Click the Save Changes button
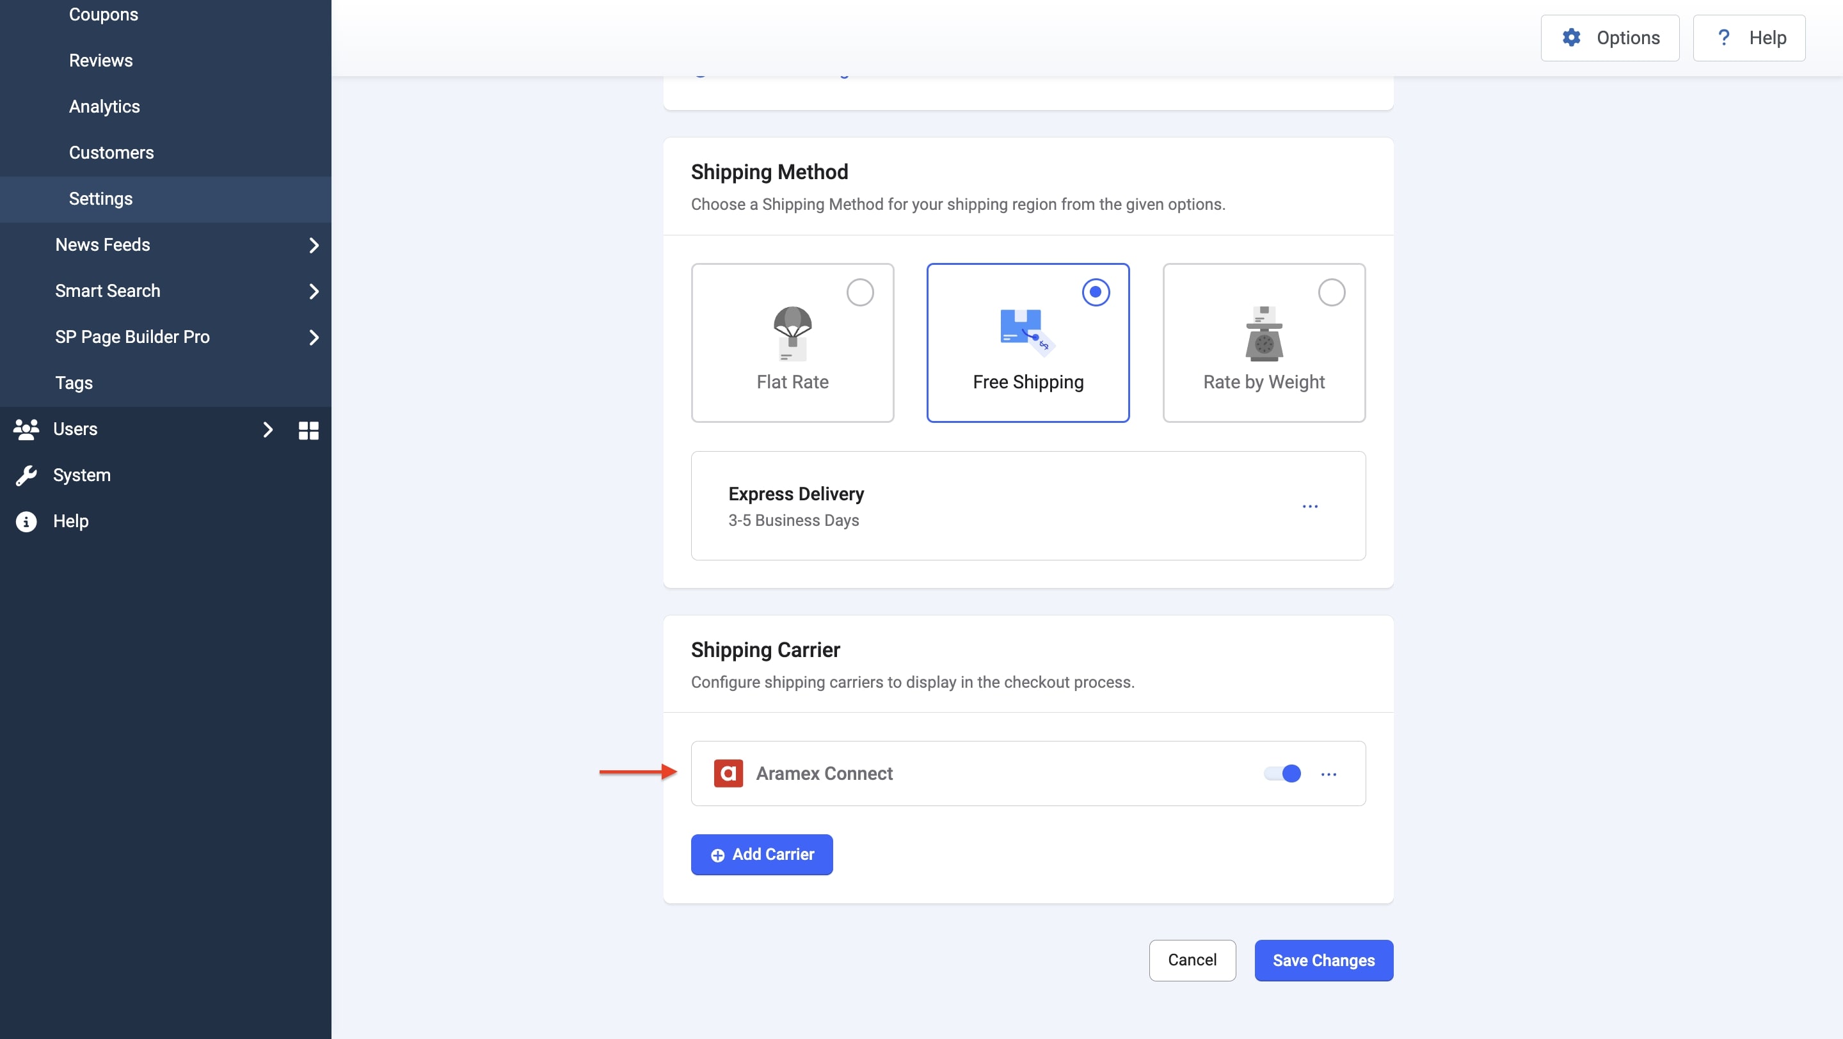1843x1039 pixels. point(1323,960)
